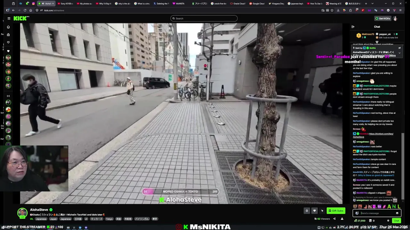
Task: Close the AlohaSteve browser tab
Action: (x=53, y=4)
